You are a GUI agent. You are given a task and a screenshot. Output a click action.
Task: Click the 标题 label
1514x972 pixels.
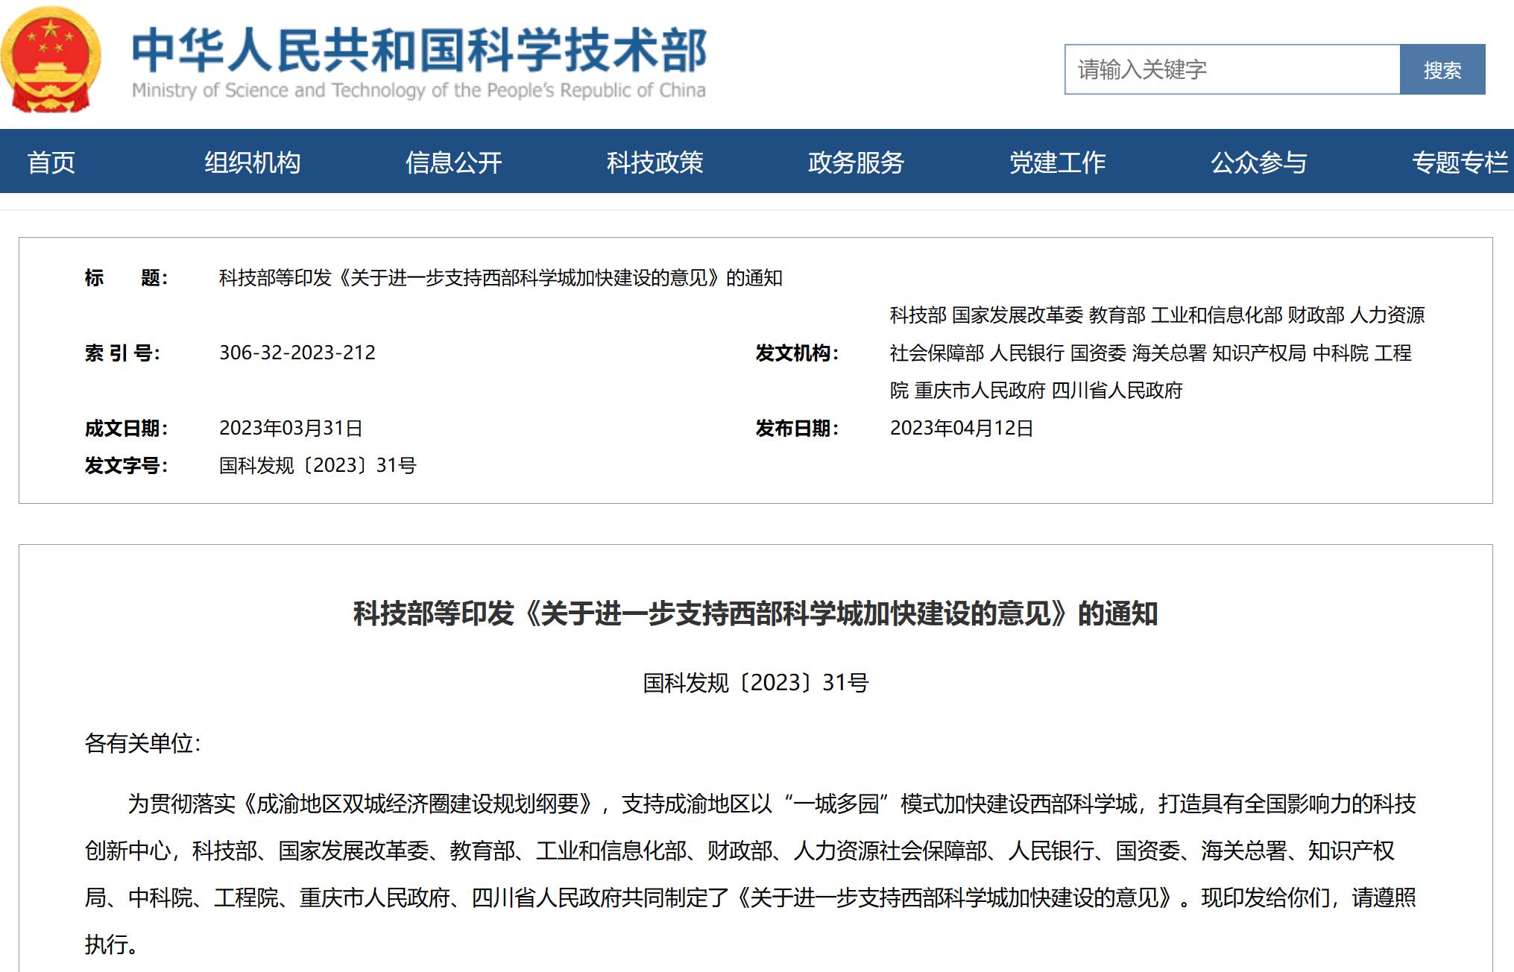[x=126, y=277]
